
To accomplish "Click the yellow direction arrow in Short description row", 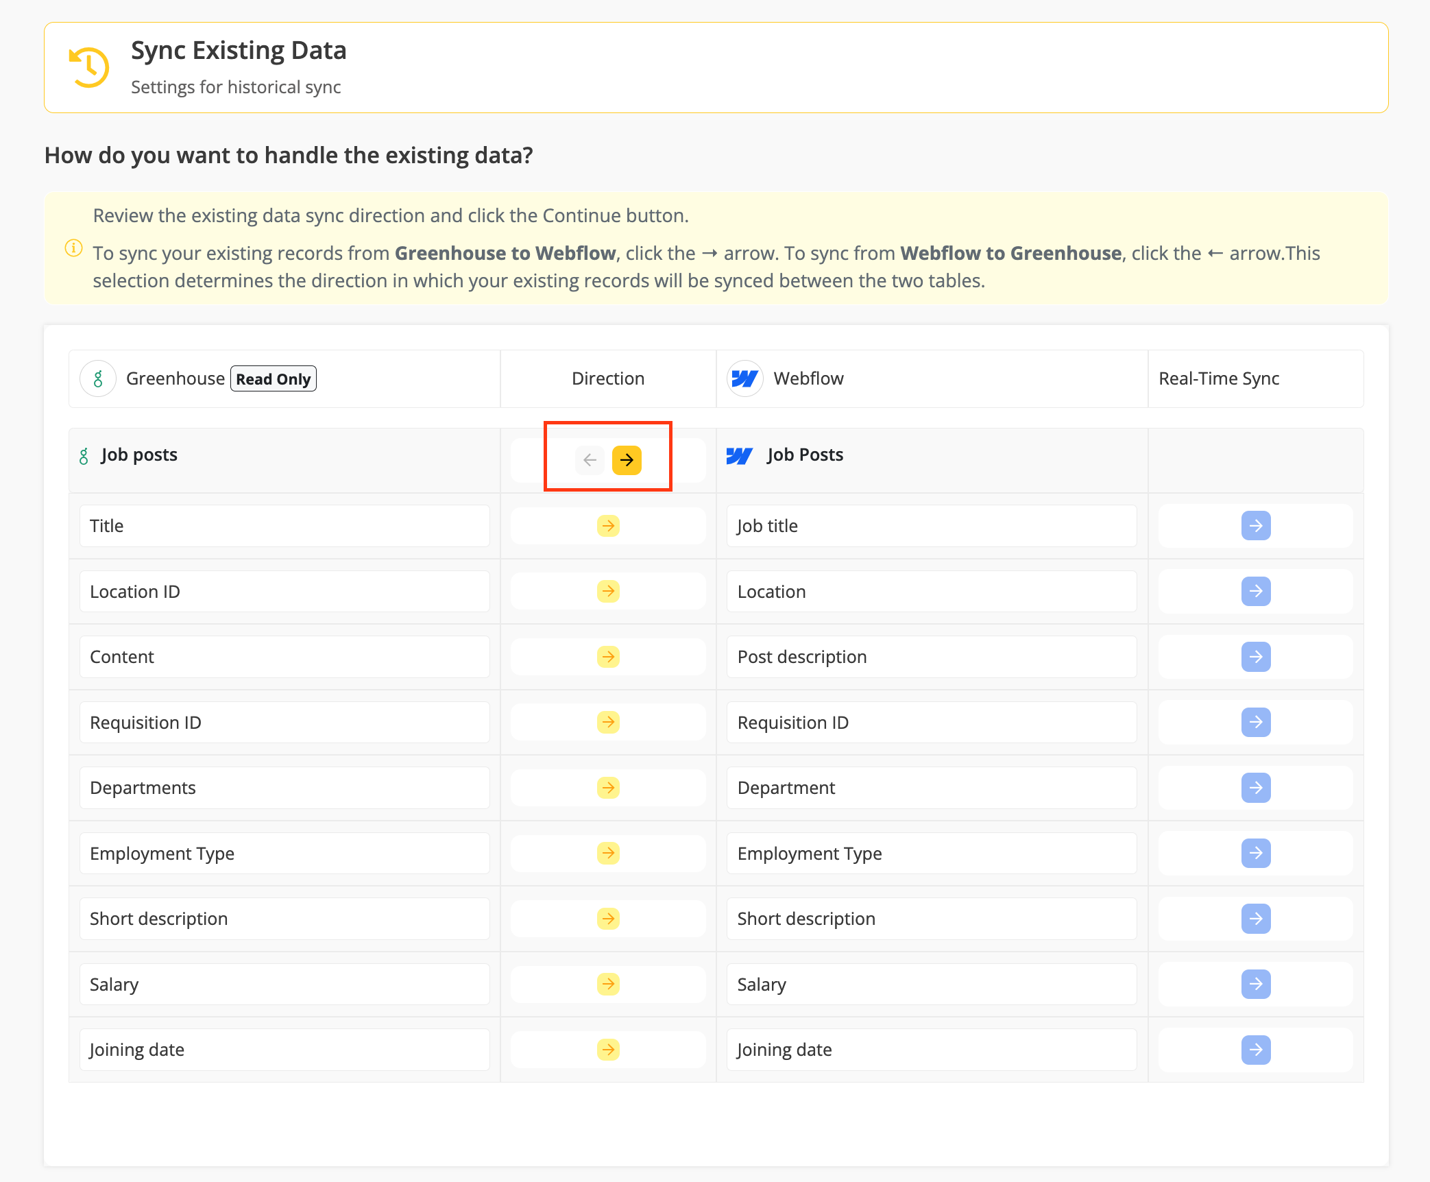I will (608, 919).
